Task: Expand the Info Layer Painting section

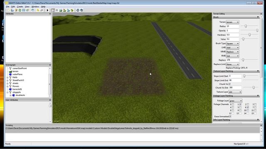Action: 258,120
